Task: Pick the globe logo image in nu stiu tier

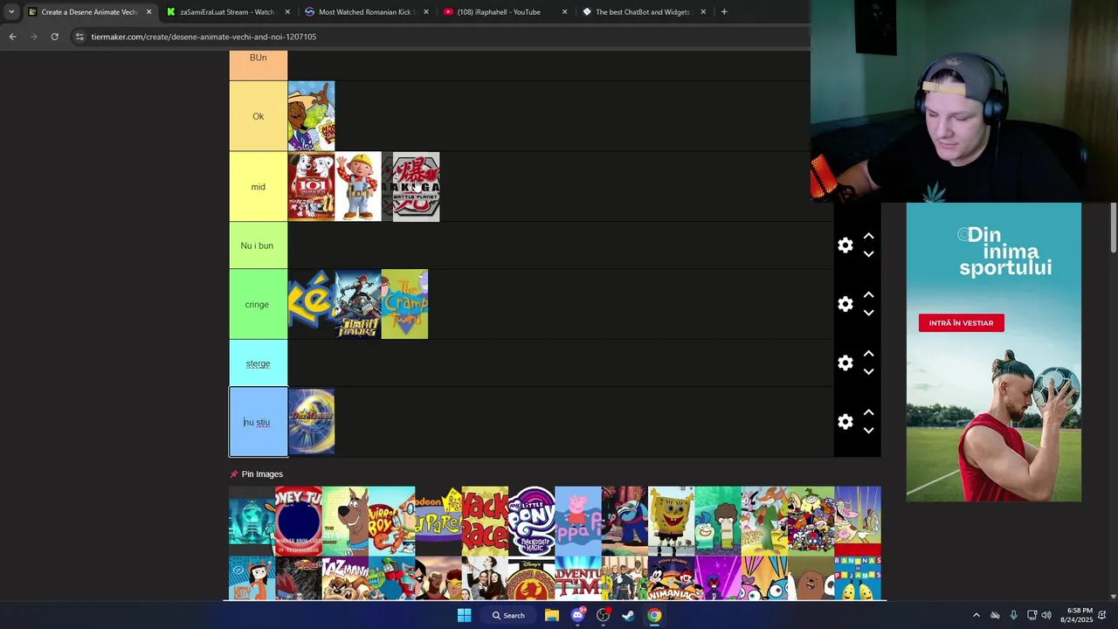Action: coord(311,422)
